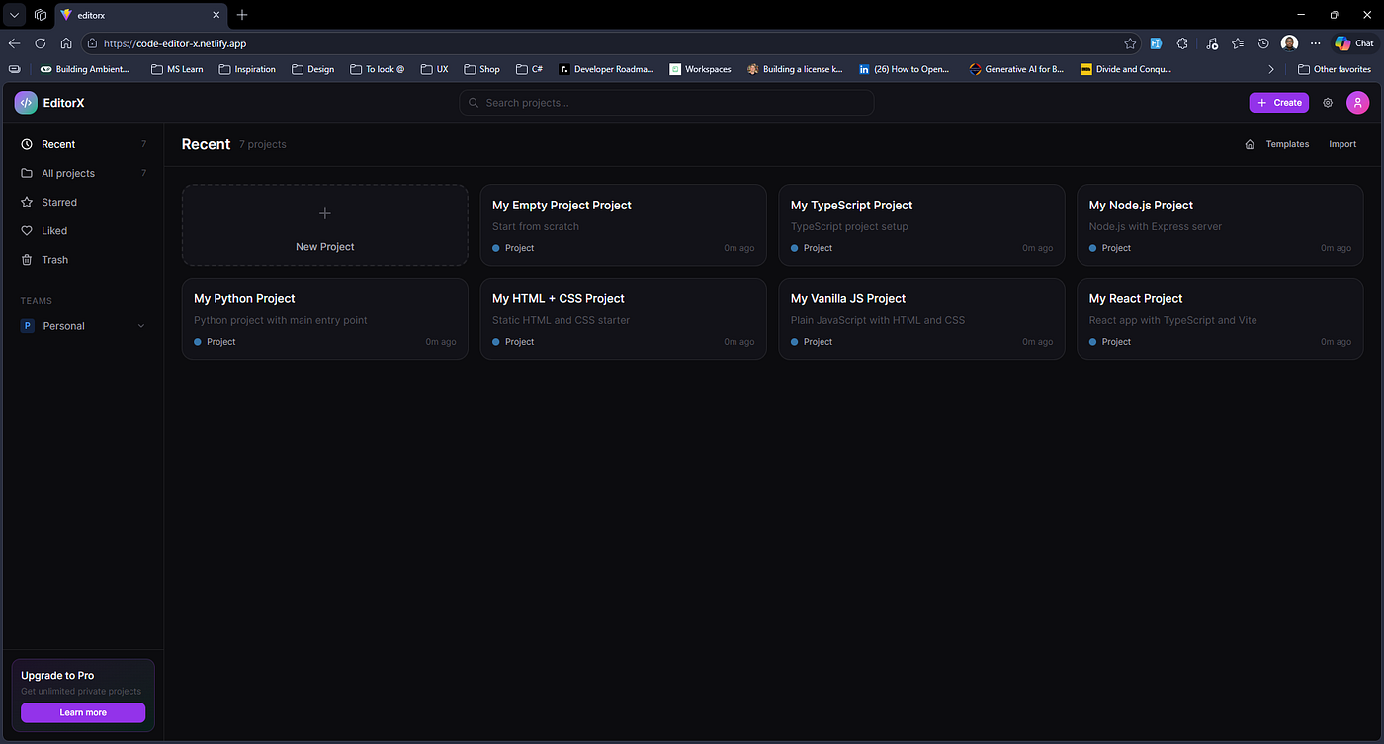Expand the Inspiration bookmark folder
This screenshot has height=744, width=1384.
(x=247, y=69)
